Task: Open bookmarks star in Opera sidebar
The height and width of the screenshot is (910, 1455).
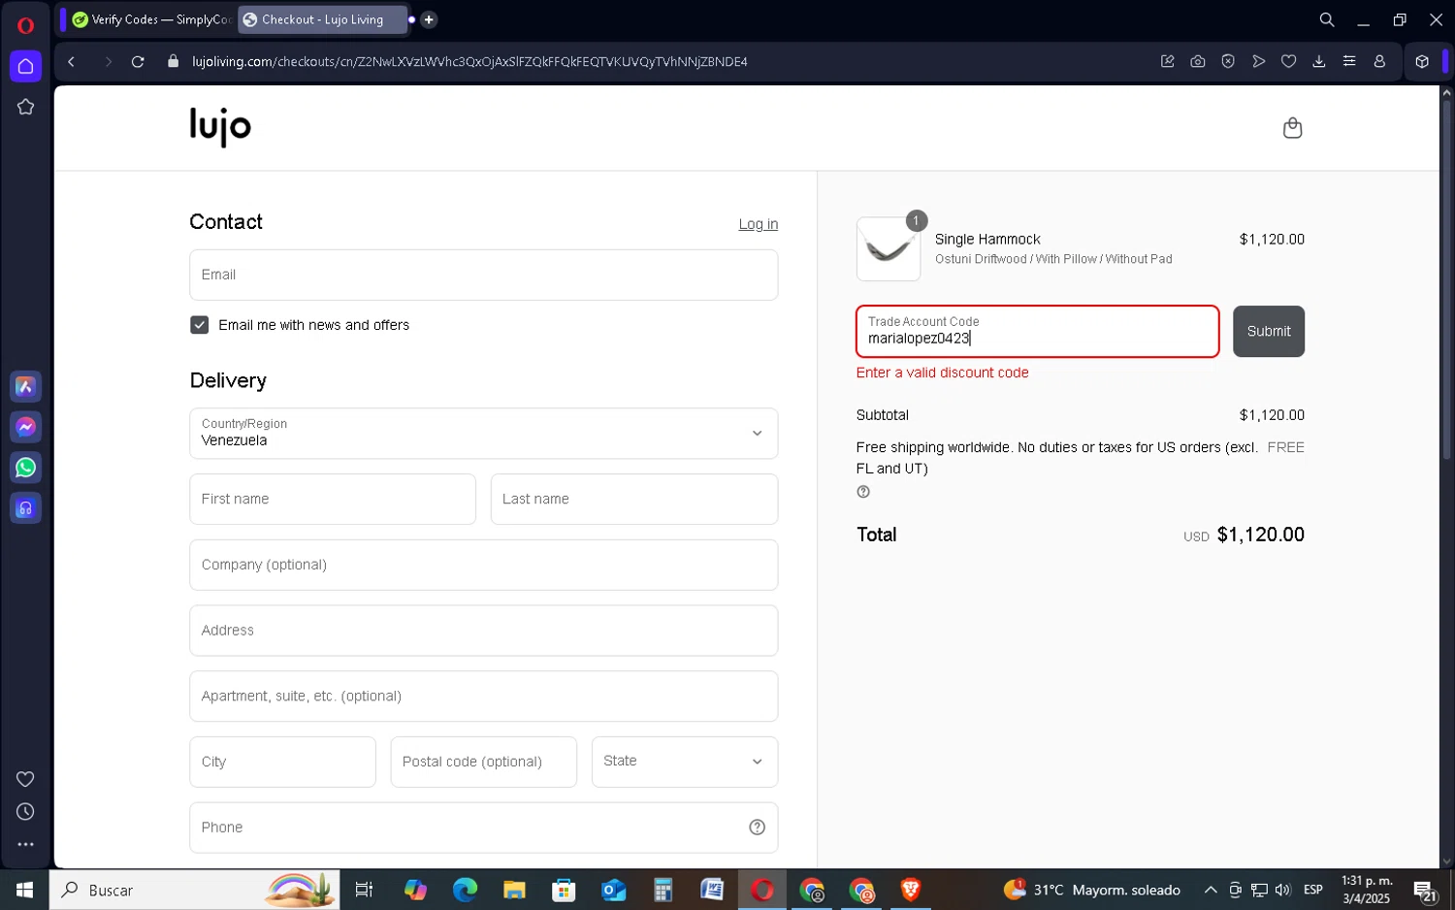Action: [26, 107]
